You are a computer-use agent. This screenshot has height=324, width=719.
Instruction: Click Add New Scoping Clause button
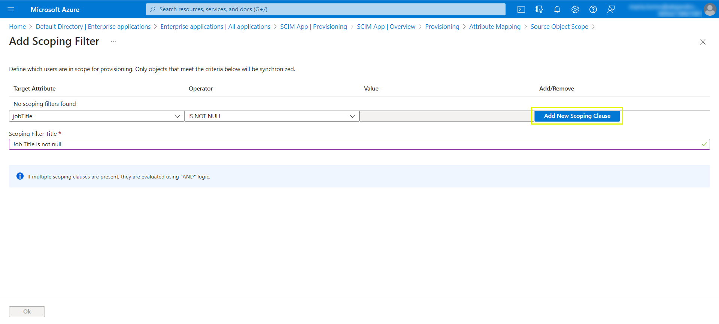pos(577,116)
